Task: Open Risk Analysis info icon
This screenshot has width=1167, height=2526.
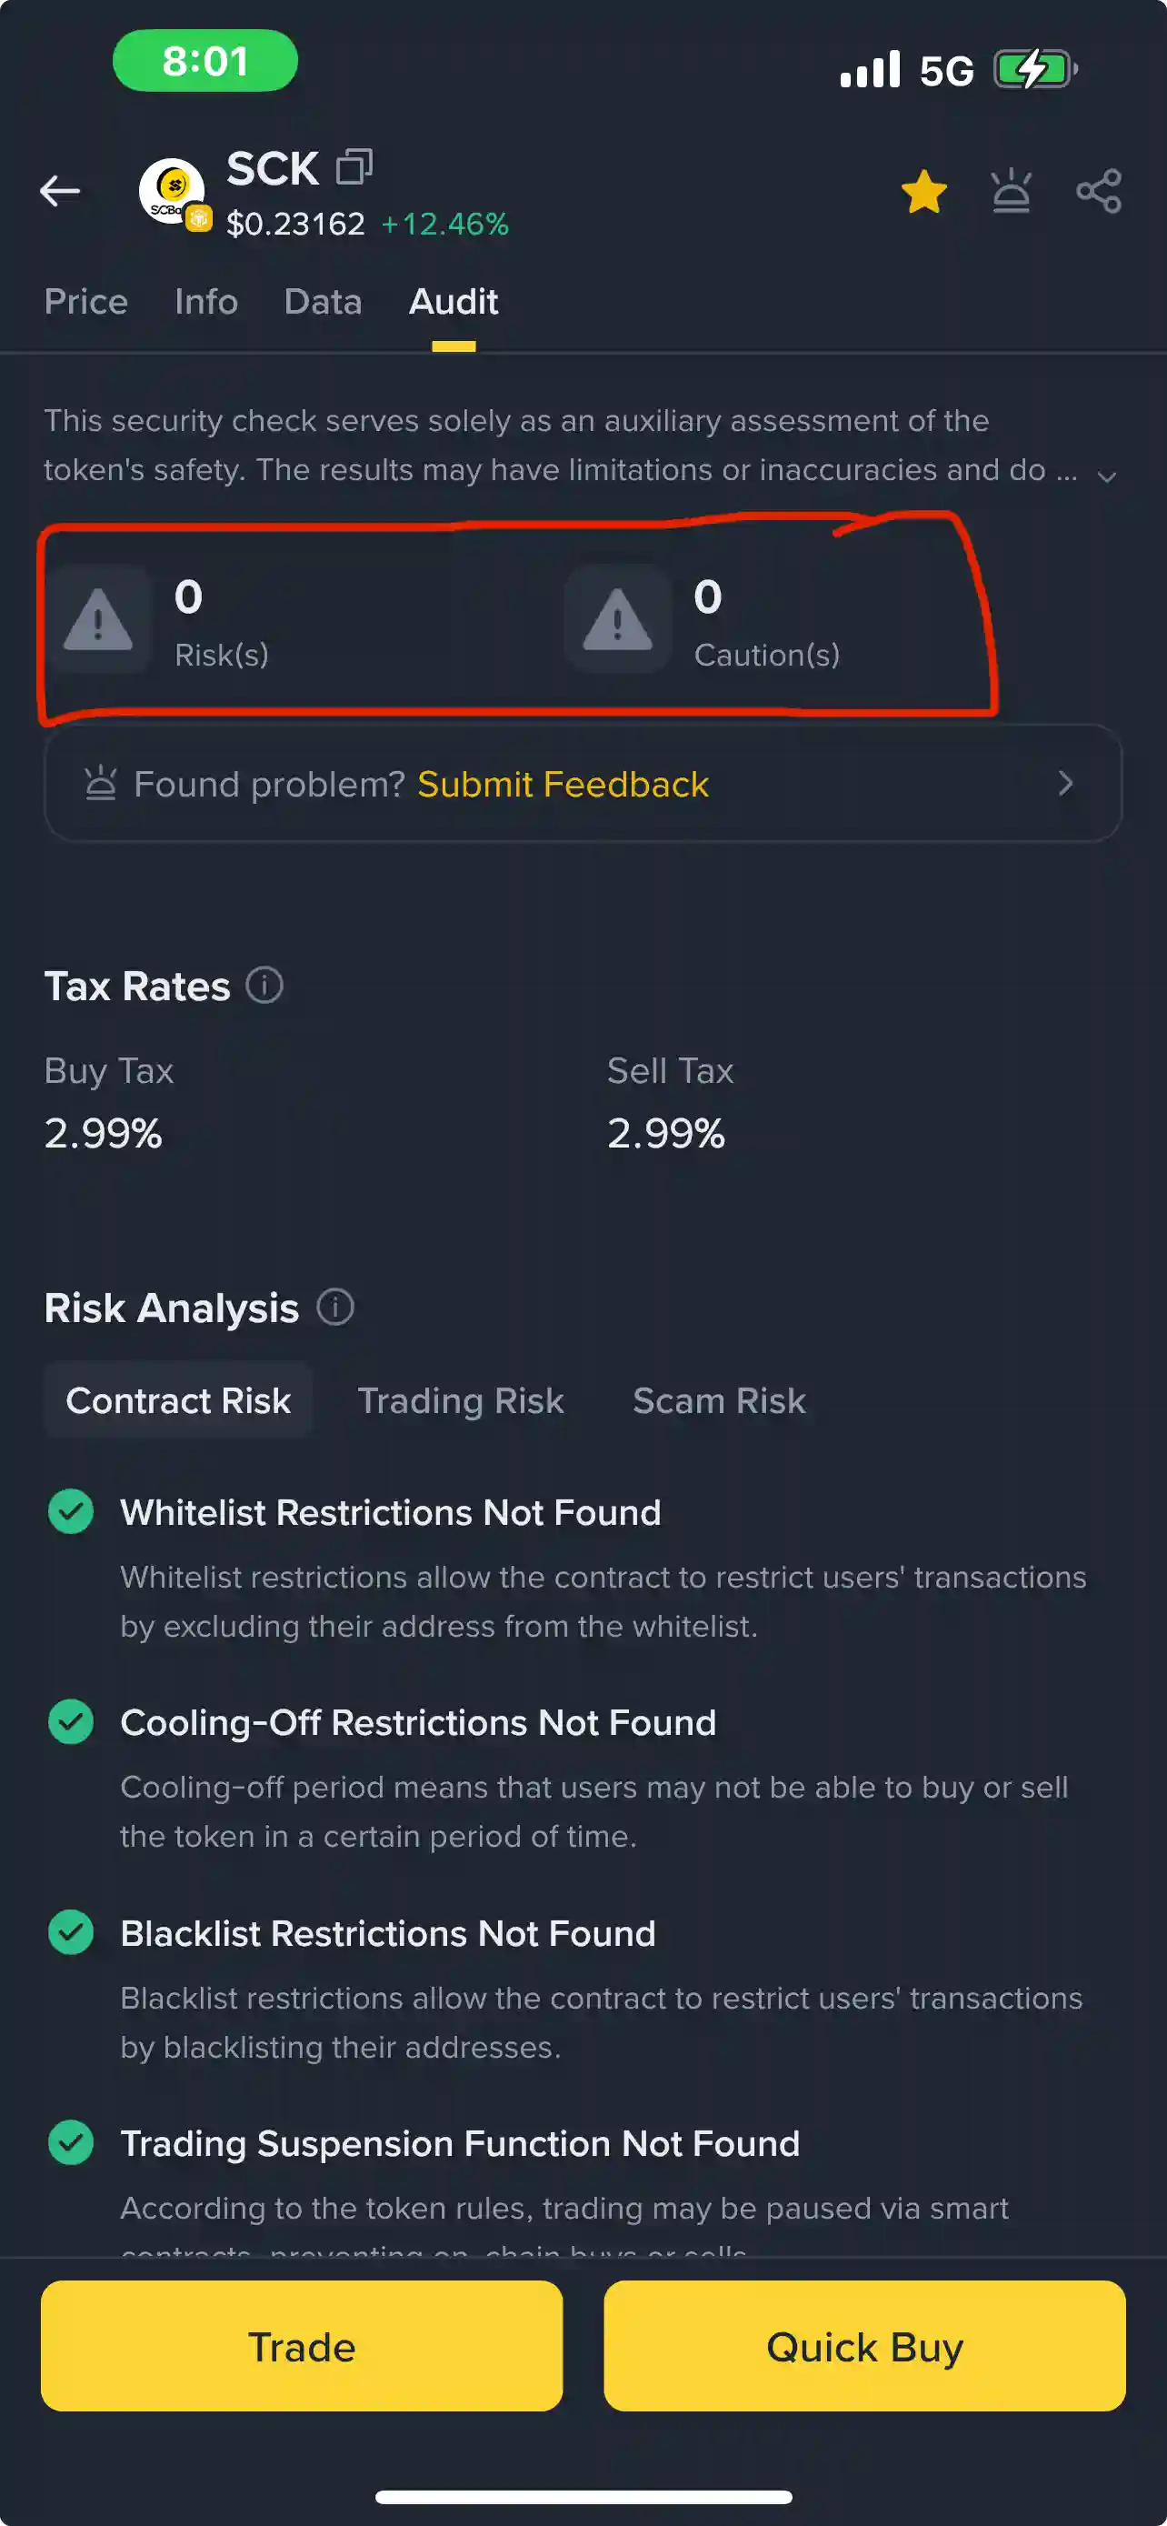Action: click(335, 1308)
